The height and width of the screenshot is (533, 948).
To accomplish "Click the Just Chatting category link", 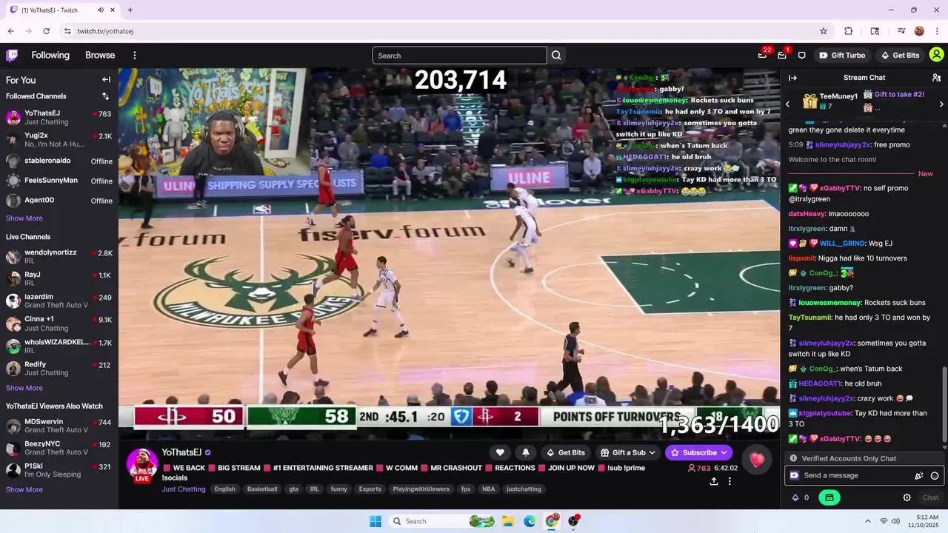I will (184, 489).
